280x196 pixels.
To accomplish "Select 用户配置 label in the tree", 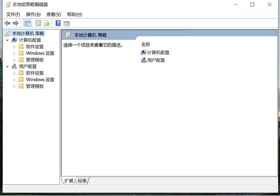I will [28, 67].
